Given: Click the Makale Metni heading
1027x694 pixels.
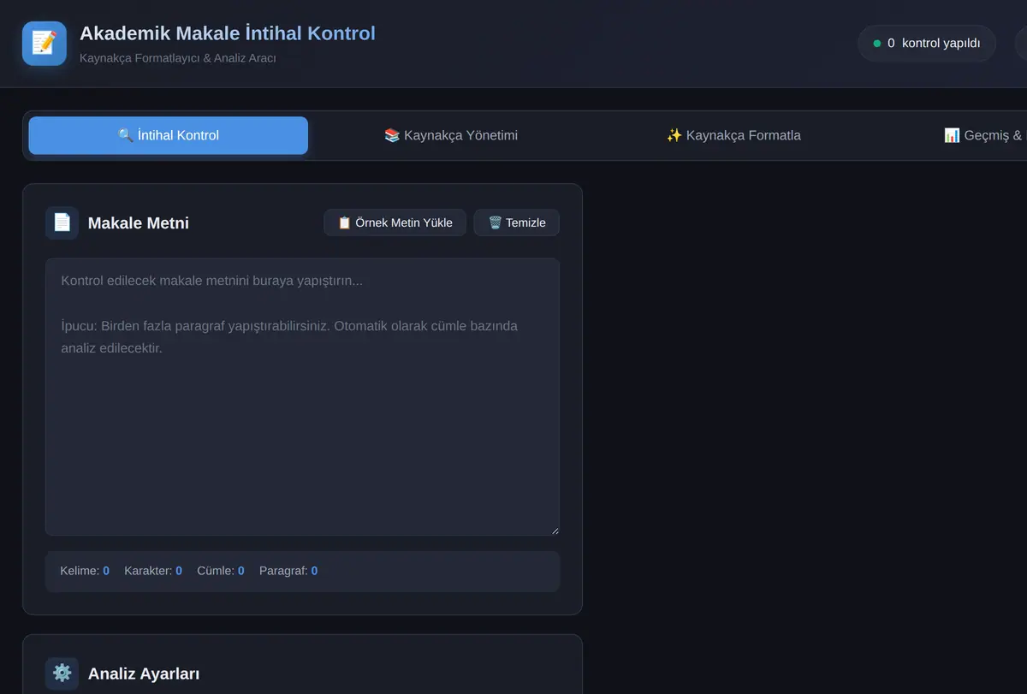Looking at the screenshot, I should (x=139, y=223).
